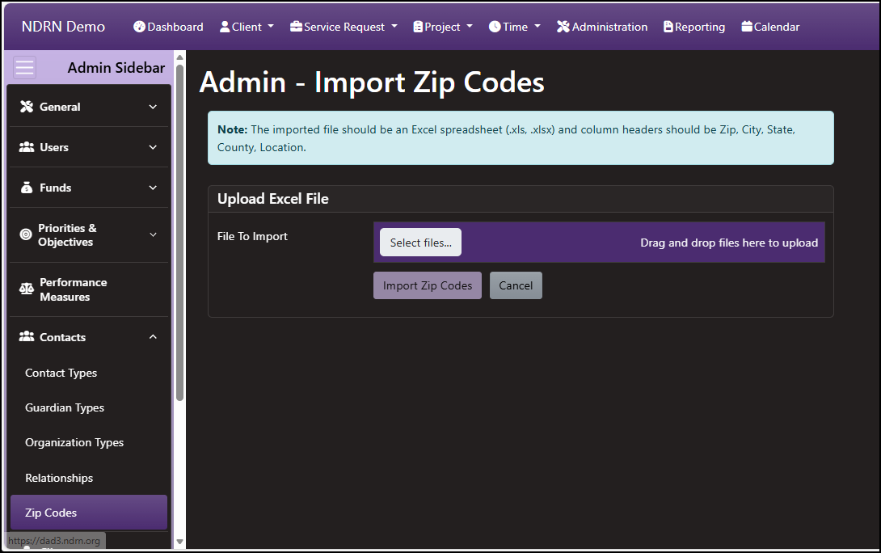Go to Calendar from the navbar
Screen dimensions: 881x553
pyautogui.click(x=770, y=27)
